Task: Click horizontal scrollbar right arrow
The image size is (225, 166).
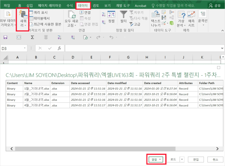Action: (x=217, y=149)
